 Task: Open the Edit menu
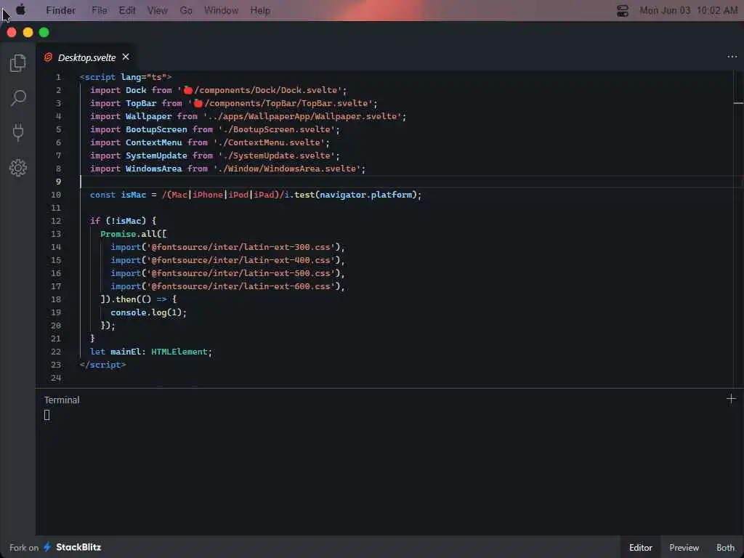(x=126, y=10)
